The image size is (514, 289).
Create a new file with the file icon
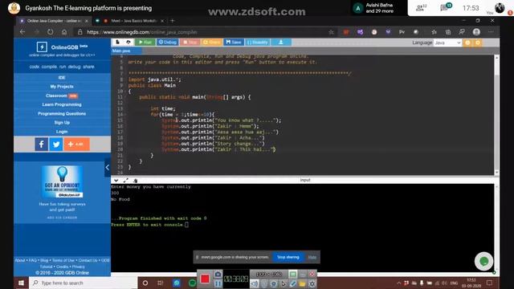(x=117, y=43)
